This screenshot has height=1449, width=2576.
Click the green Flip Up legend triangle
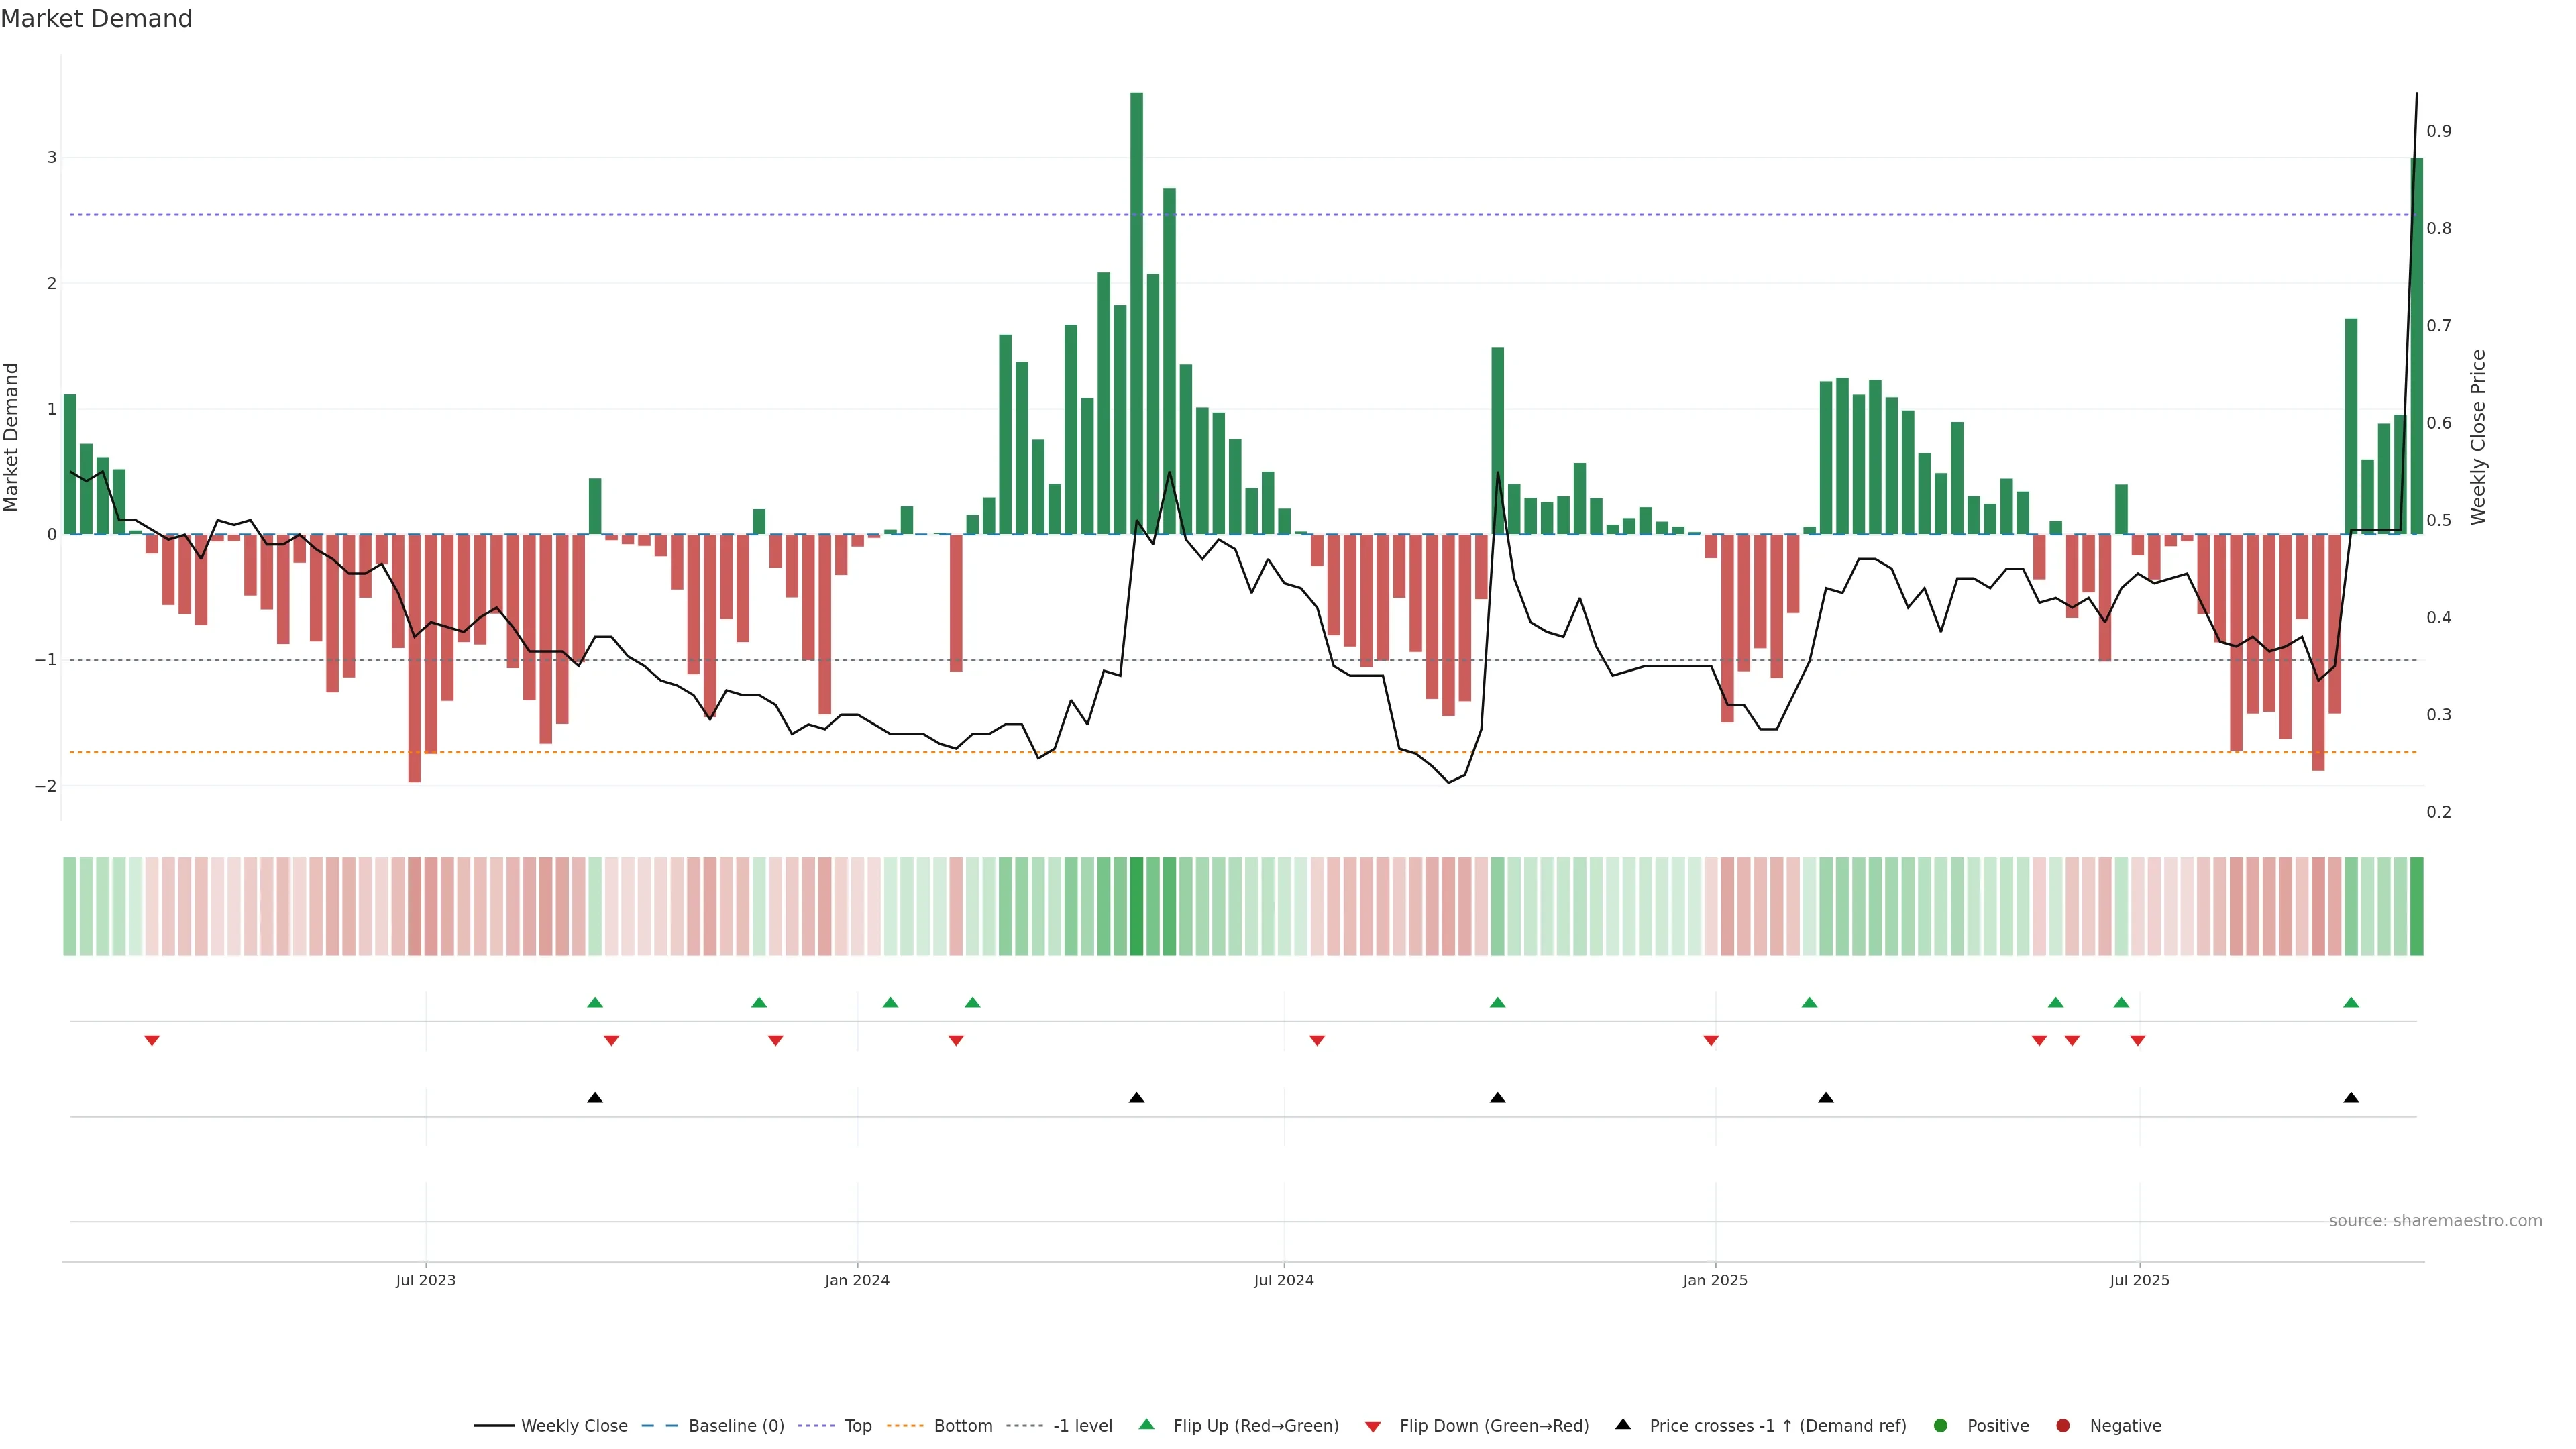tap(1146, 1424)
